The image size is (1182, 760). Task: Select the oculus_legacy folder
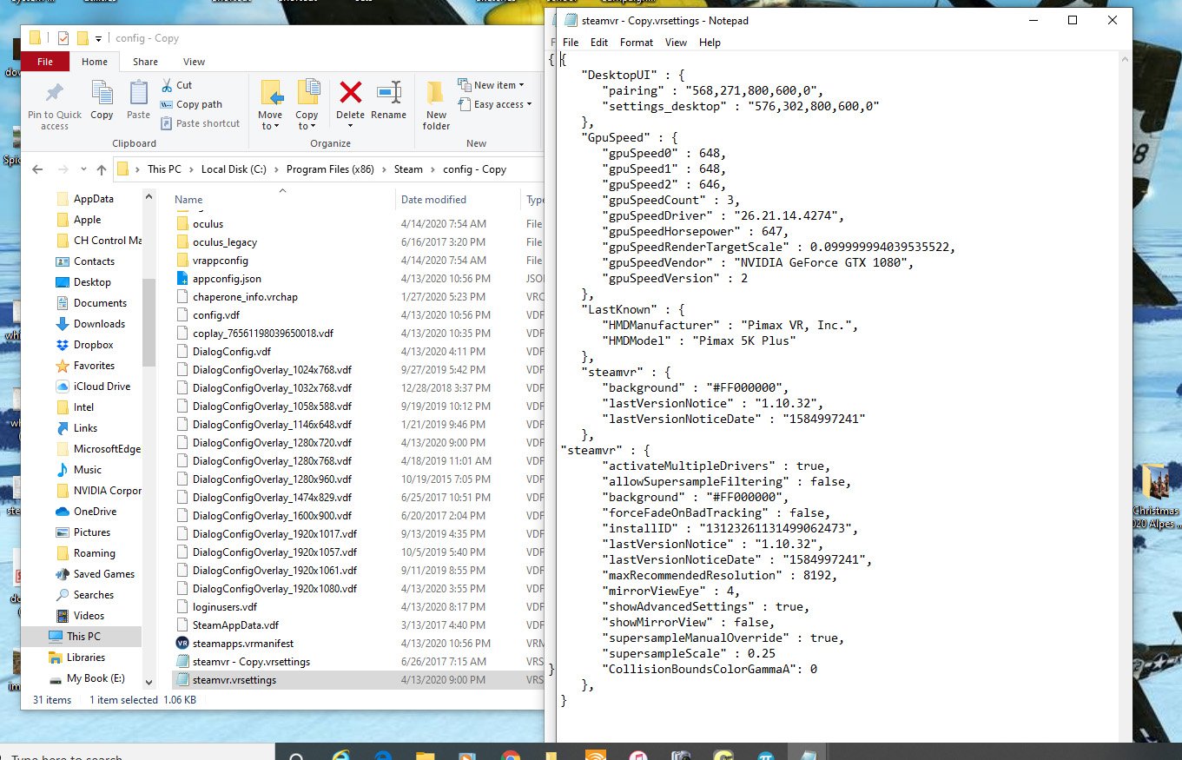click(225, 242)
